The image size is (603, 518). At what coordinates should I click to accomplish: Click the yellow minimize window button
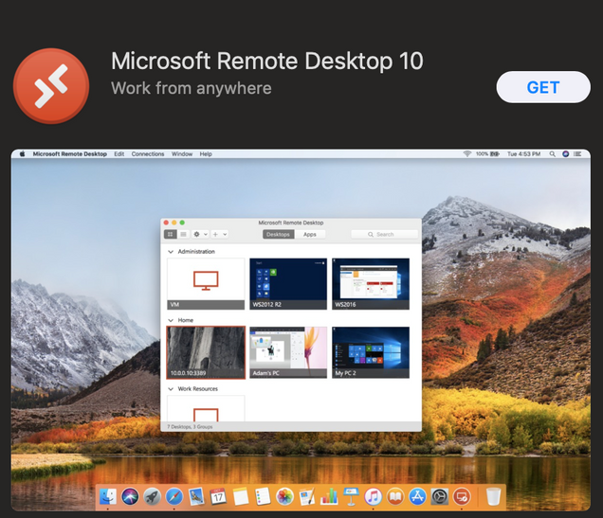[x=174, y=223]
